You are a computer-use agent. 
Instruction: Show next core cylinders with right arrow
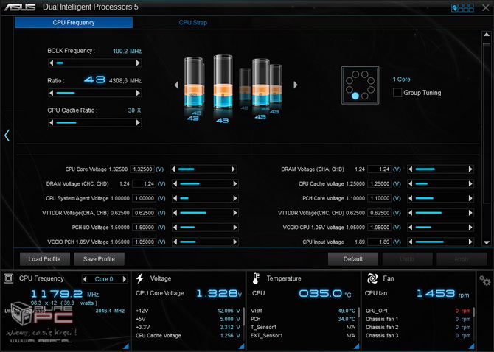[x=295, y=85]
